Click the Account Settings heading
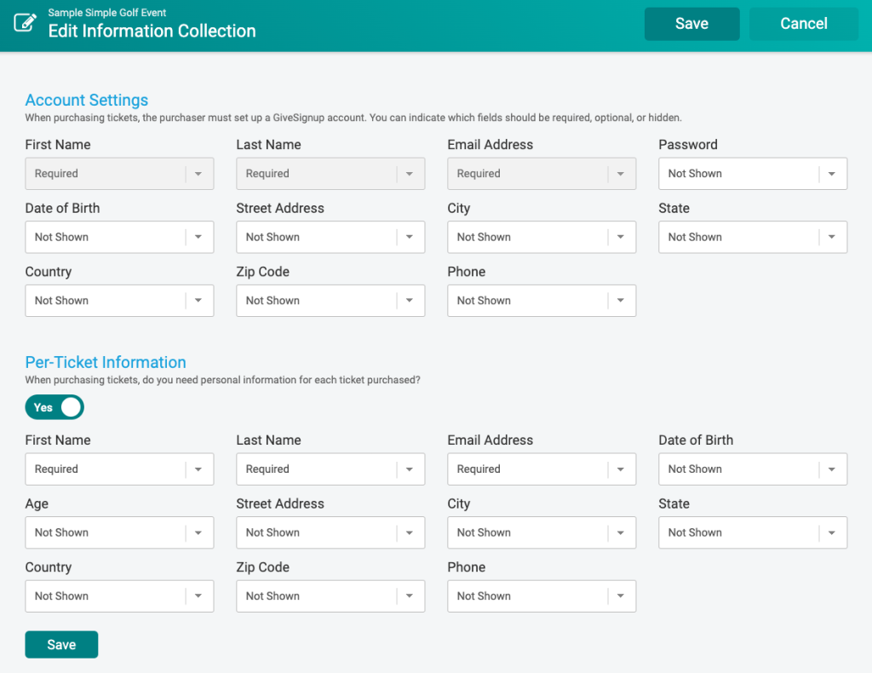 point(87,101)
